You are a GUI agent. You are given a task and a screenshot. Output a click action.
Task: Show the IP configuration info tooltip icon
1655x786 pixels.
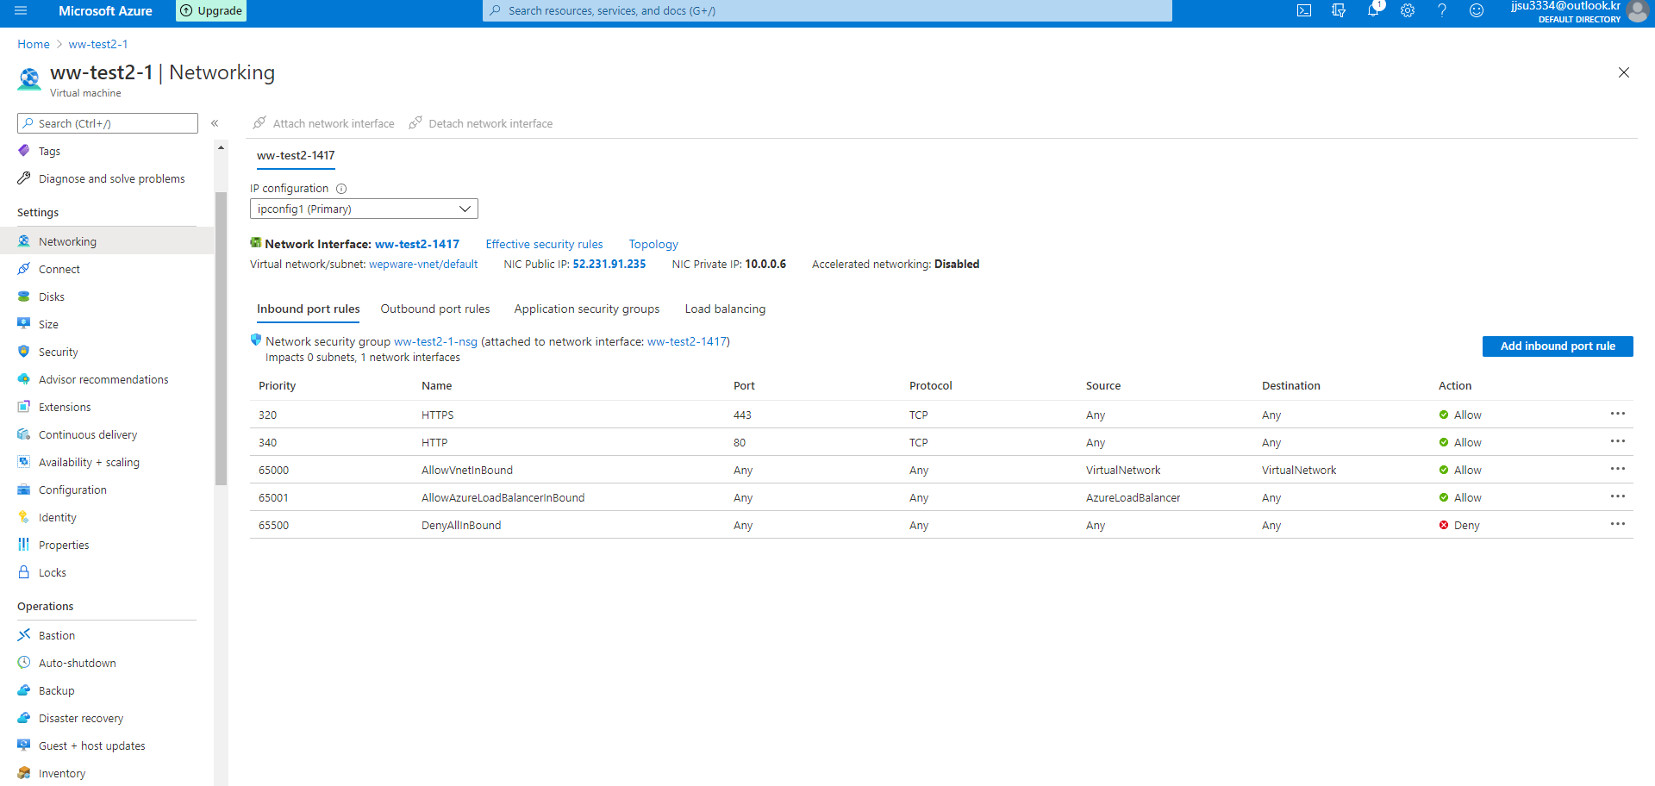tap(341, 189)
